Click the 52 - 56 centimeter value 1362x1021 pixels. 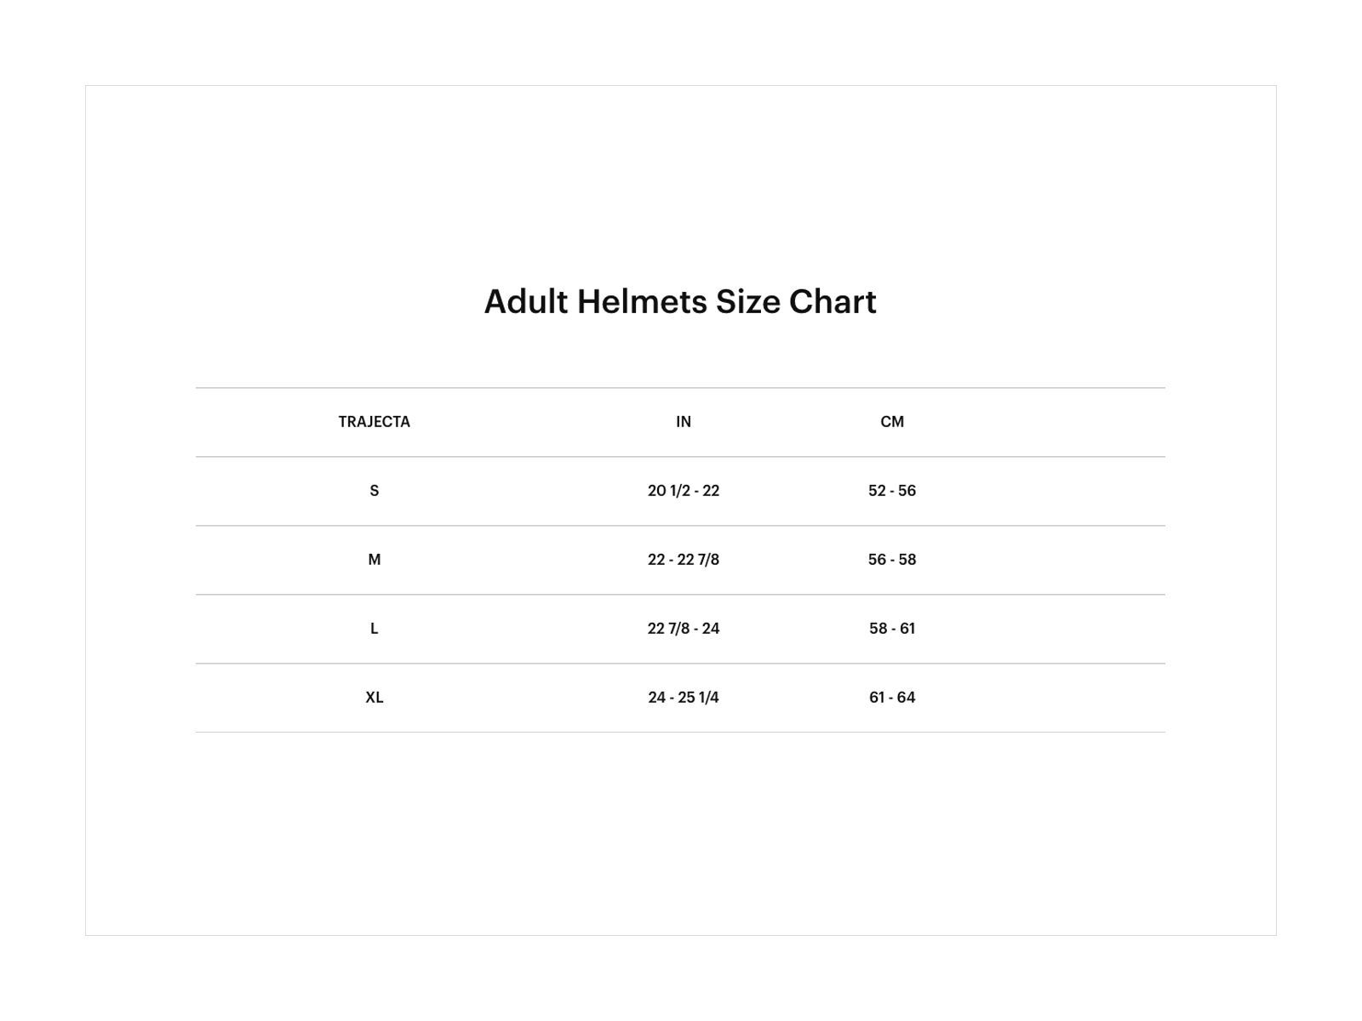pyautogui.click(x=892, y=491)
